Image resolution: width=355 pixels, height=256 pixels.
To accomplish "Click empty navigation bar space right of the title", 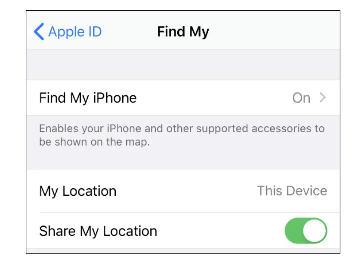I will pyautogui.click(x=274, y=32).
